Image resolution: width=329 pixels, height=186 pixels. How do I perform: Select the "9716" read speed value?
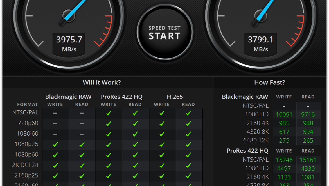pyautogui.click(x=308, y=114)
